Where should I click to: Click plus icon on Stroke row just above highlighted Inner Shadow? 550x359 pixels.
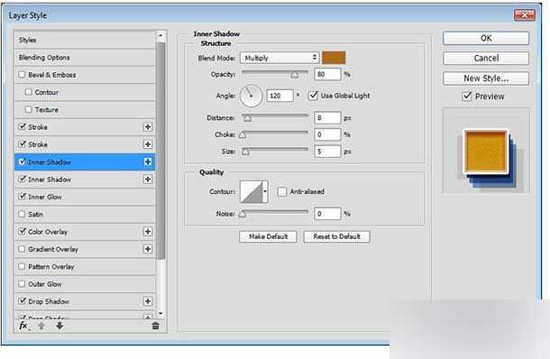(148, 144)
